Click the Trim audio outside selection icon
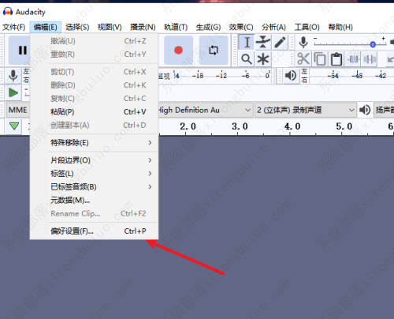The width and height of the screenshot is (394, 319). [x=353, y=59]
